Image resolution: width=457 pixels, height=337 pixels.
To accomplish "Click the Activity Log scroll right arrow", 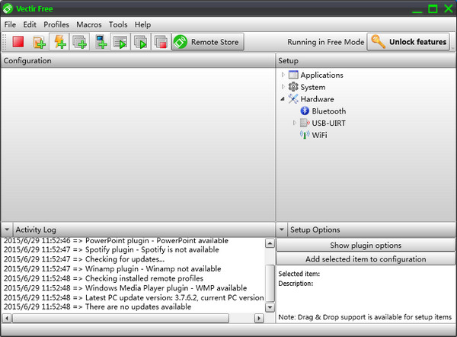I will tap(259, 318).
